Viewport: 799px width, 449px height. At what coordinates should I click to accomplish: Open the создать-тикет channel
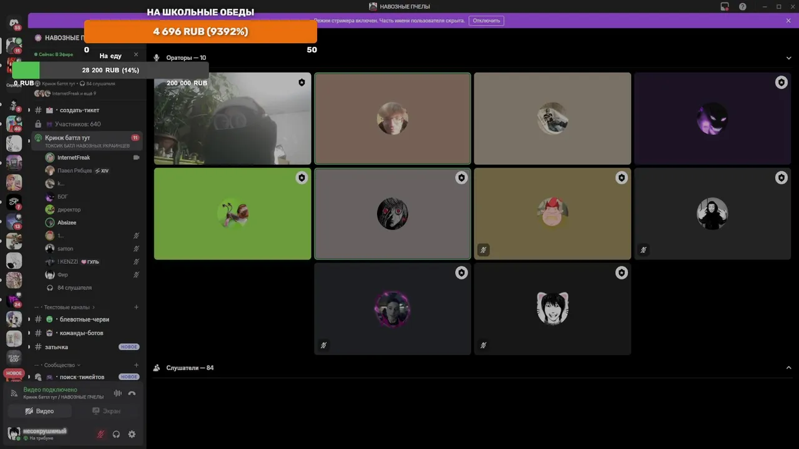tap(86, 110)
